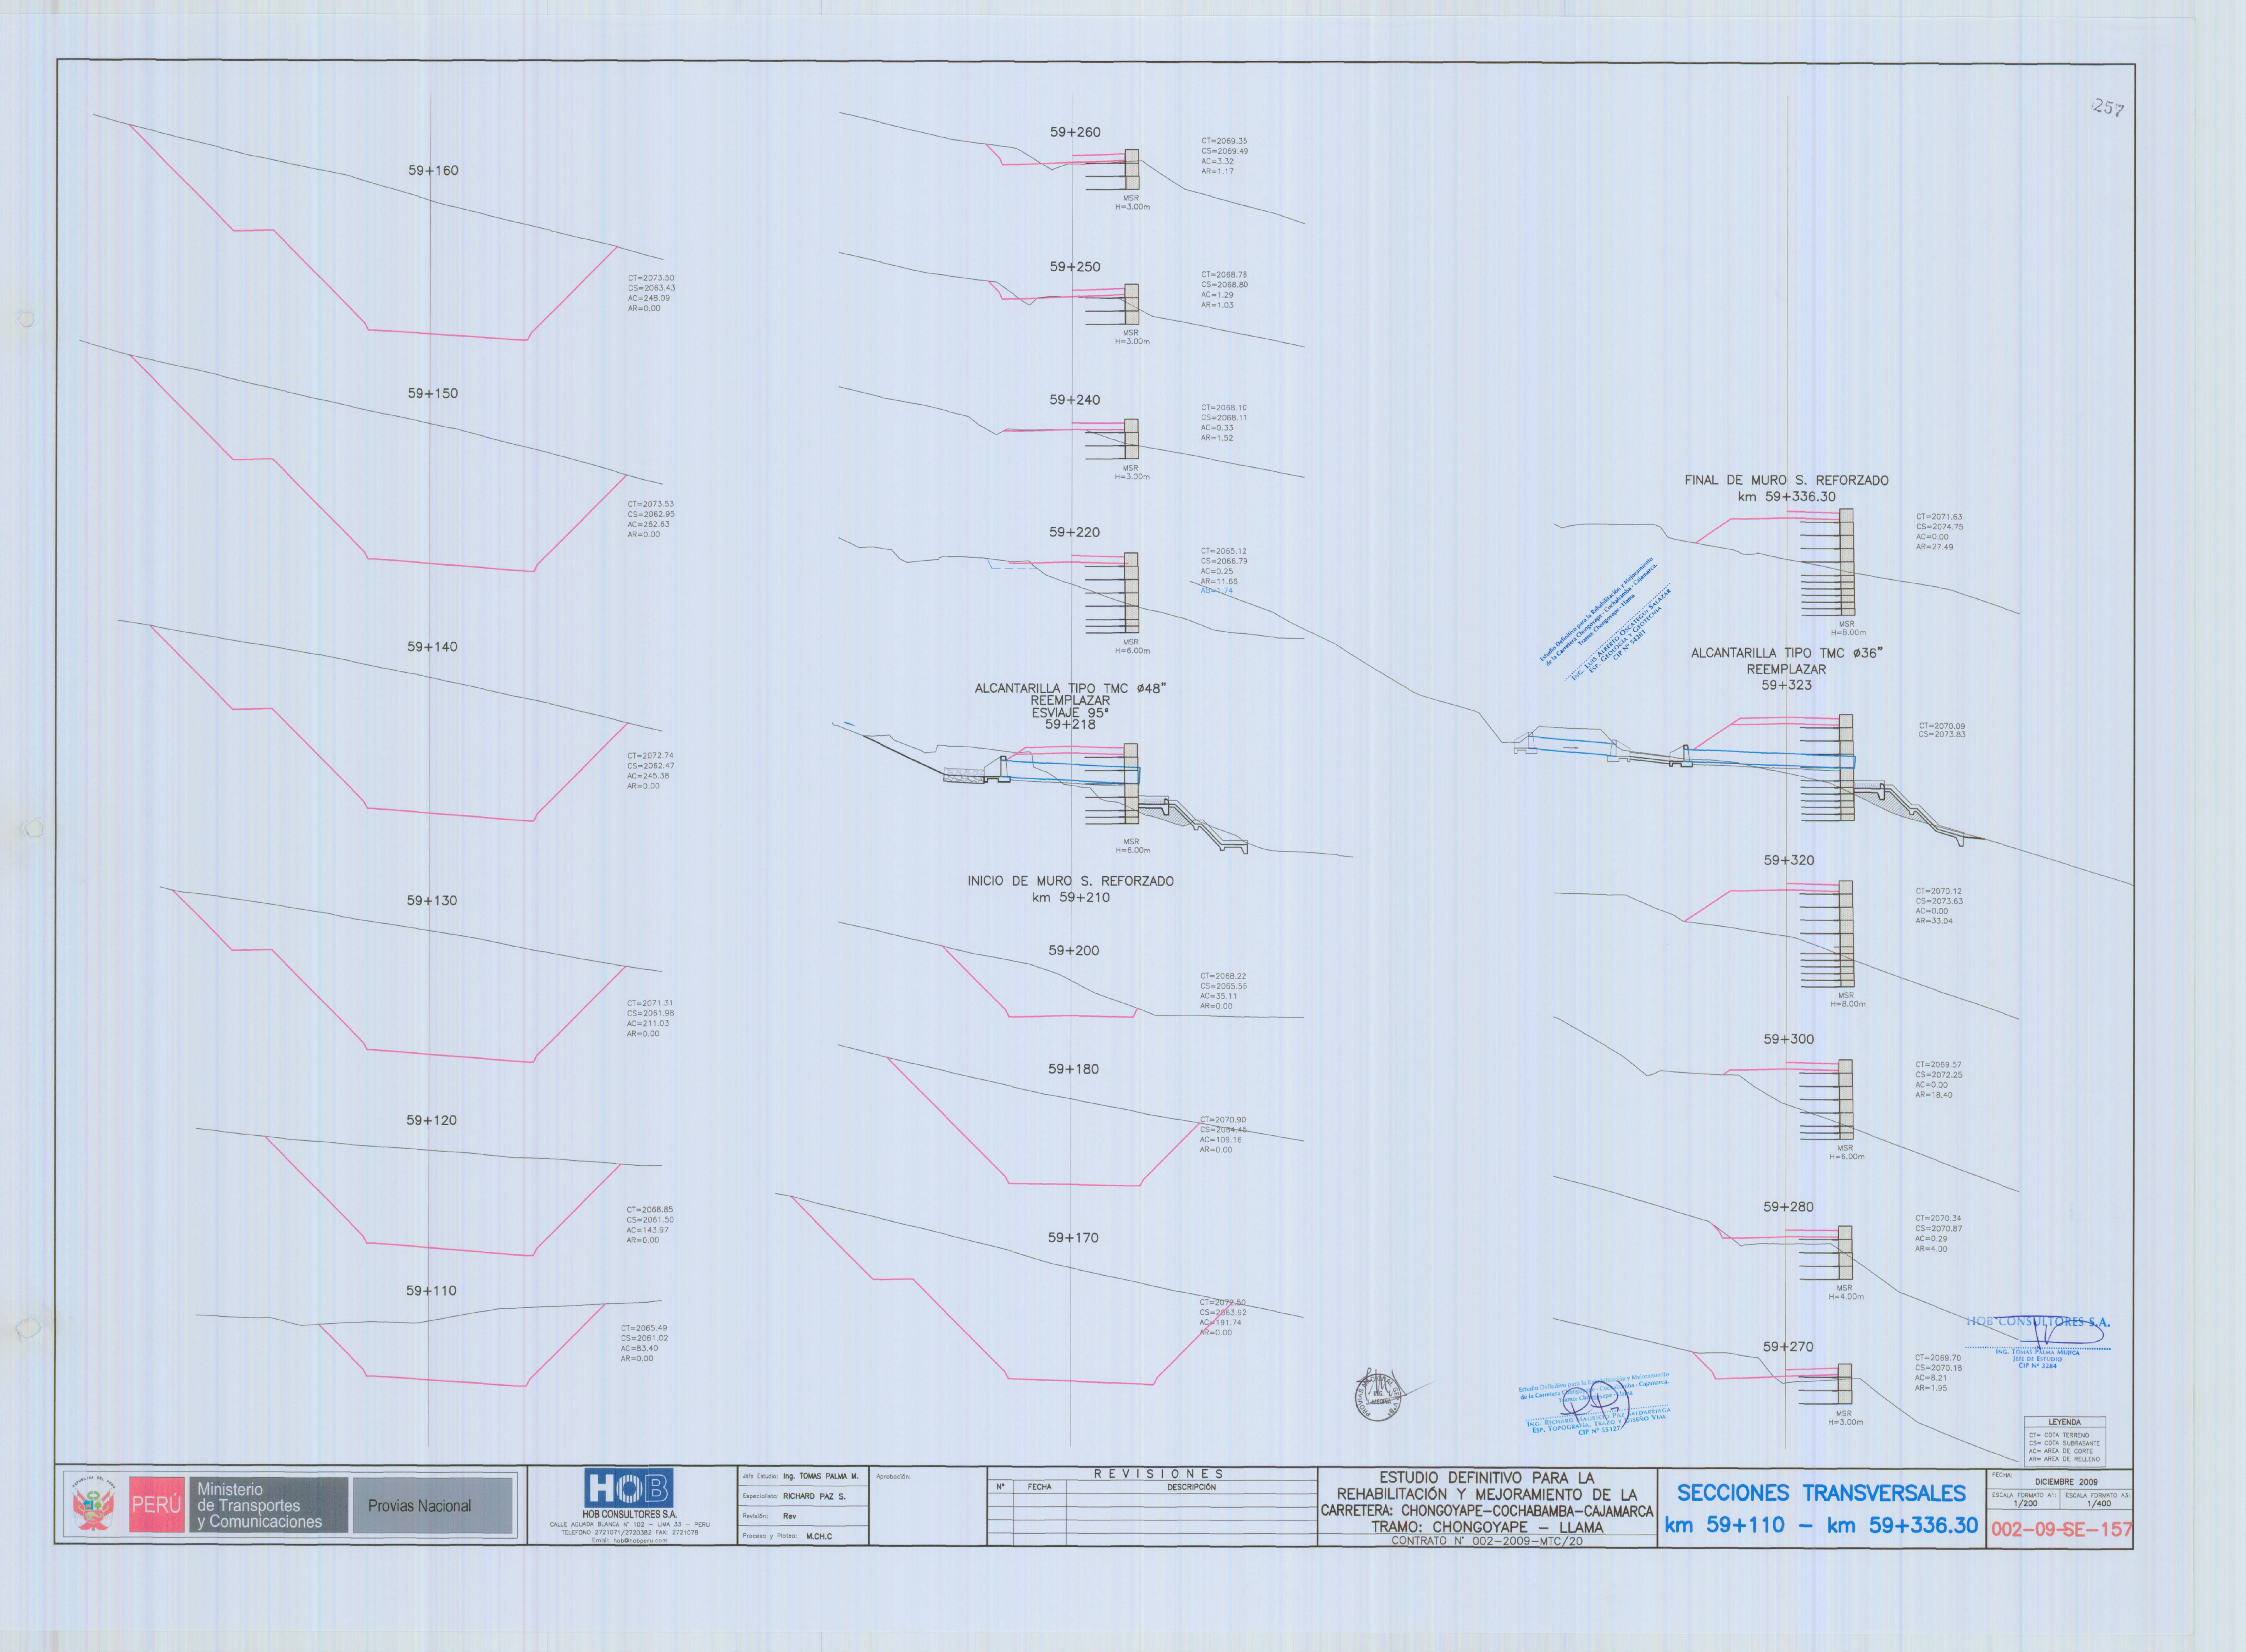Screen dimensions: 2246x1652
Task: Click station label '59+250'
Action: coord(1075,267)
